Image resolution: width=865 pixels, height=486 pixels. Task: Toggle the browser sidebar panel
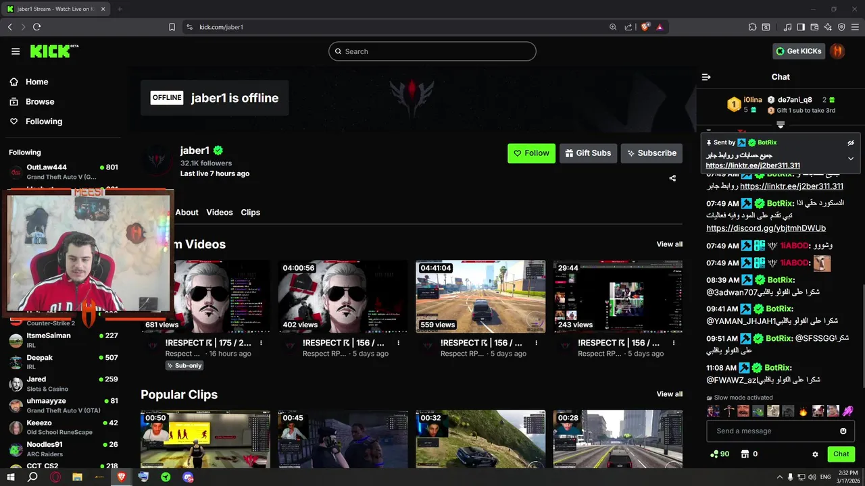point(801,27)
